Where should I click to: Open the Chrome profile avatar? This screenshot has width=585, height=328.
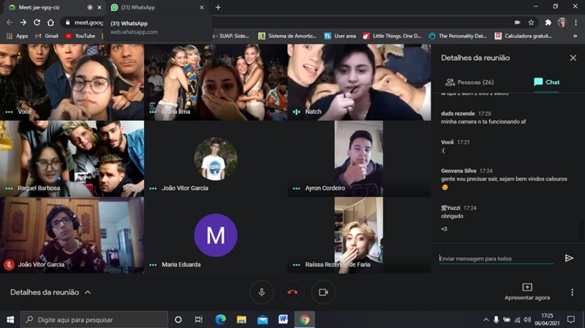click(x=562, y=23)
